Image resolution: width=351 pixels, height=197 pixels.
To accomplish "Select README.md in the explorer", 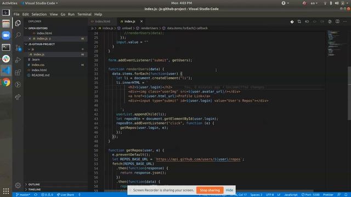I will point(40,76).
